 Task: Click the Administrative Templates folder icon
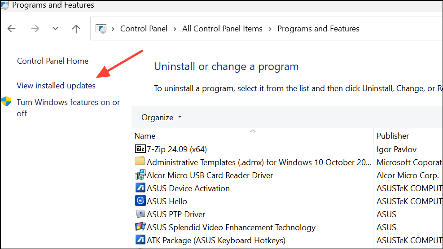140,162
